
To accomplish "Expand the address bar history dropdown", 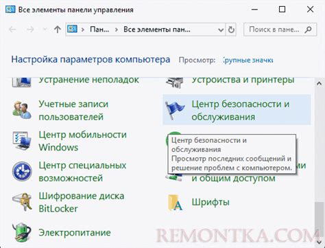I will 221,30.
